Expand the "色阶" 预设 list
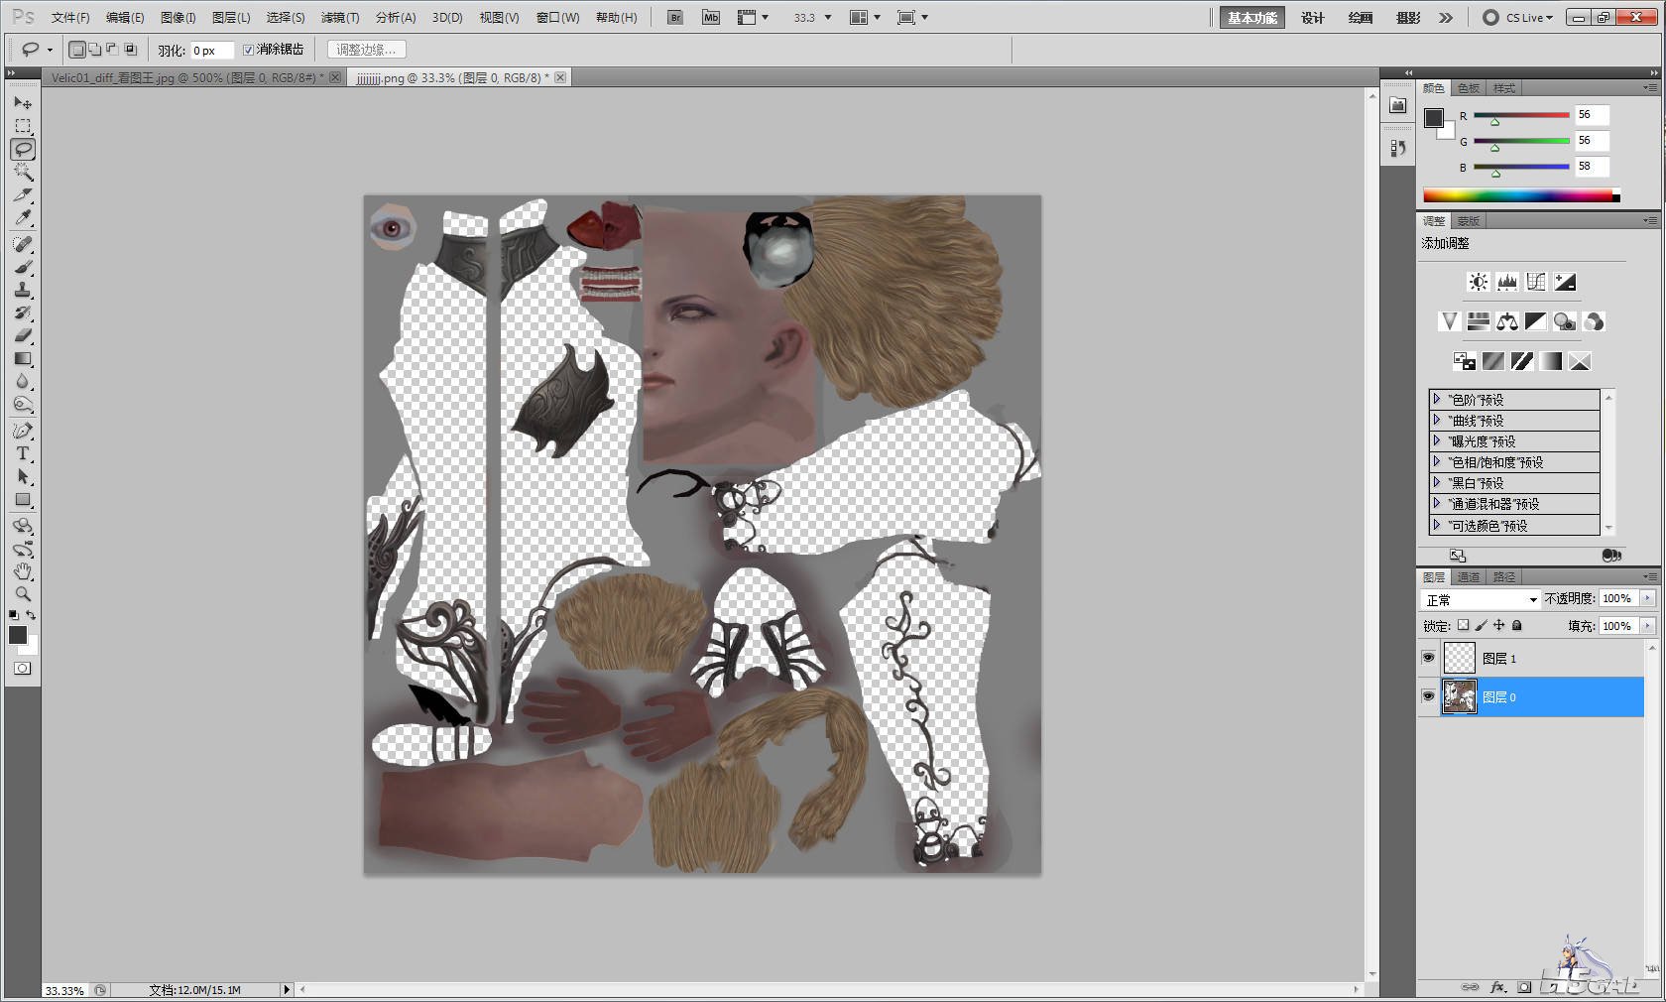The width and height of the screenshot is (1666, 1002). coord(1436,399)
